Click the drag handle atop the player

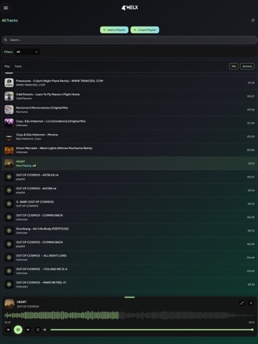pos(130,297)
